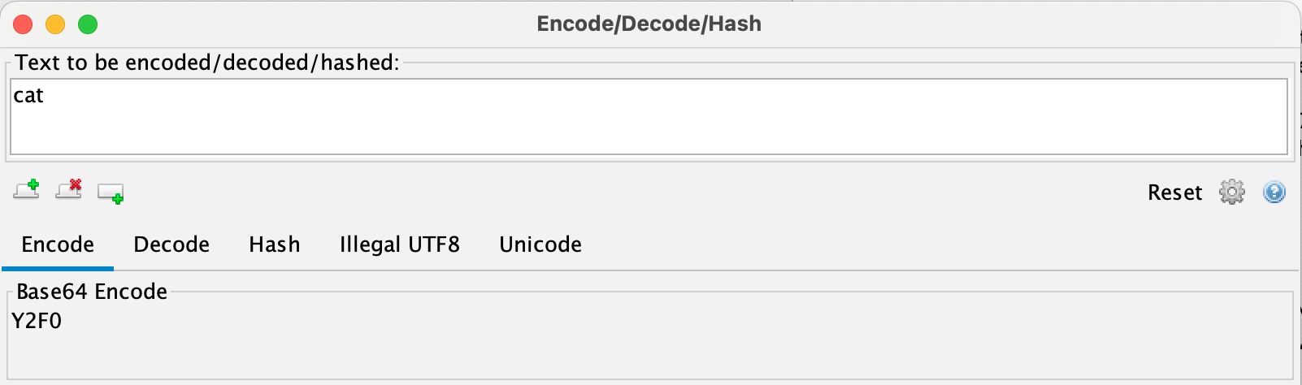1302x385 pixels.
Task: Minimize the window with the yellow button
Action: (x=55, y=24)
